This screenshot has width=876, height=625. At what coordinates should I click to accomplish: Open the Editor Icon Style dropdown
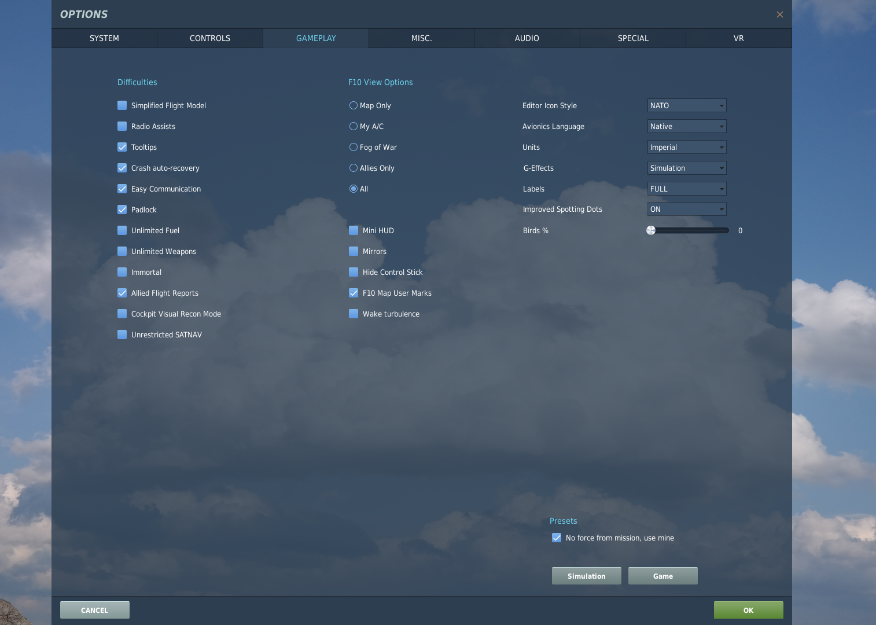[687, 105]
